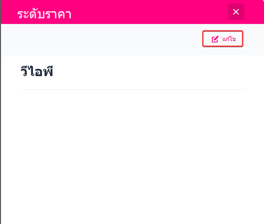This screenshot has width=264, height=224.
Task: Hit the red-outlined แก้ไข button
Action: pyautogui.click(x=223, y=39)
